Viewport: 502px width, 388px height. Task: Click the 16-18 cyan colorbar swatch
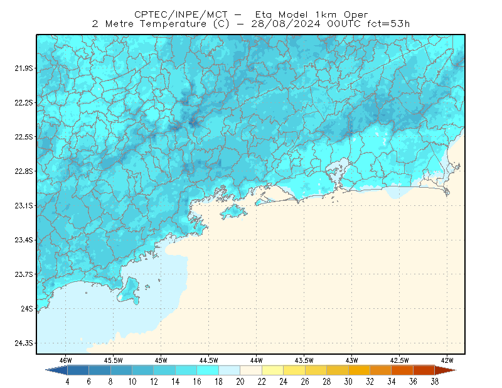coord(208,370)
